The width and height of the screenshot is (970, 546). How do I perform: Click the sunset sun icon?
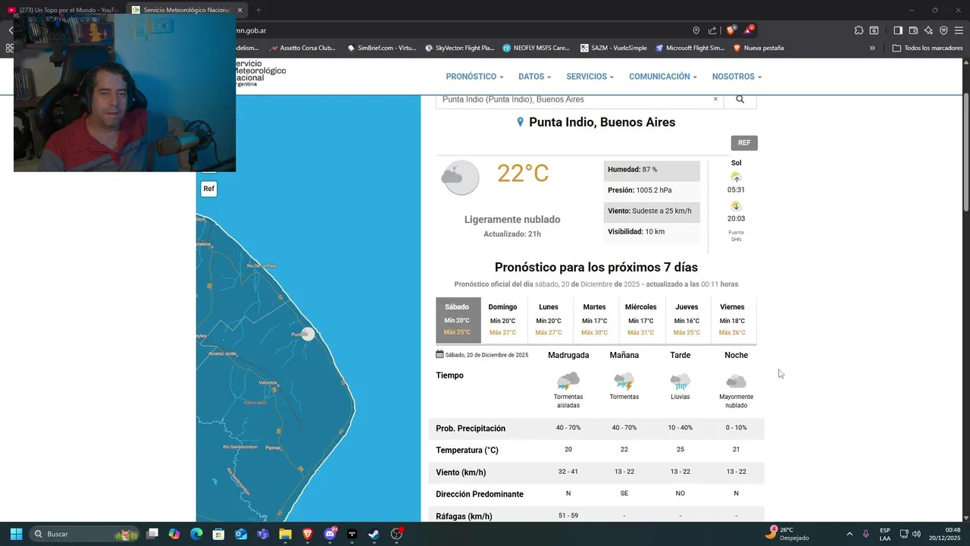pyautogui.click(x=736, y=206)
